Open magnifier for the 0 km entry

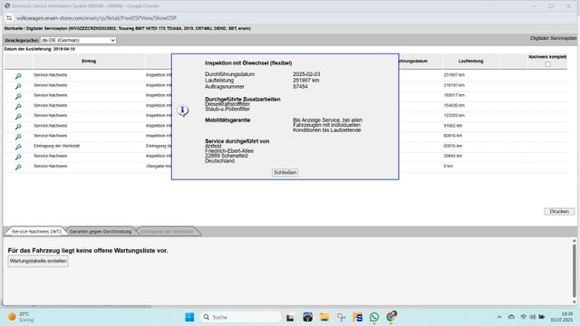click(18, 167)
